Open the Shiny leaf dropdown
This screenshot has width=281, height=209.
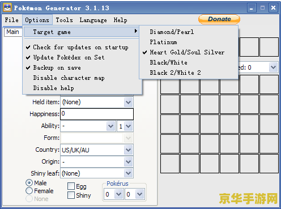point(128,173)
